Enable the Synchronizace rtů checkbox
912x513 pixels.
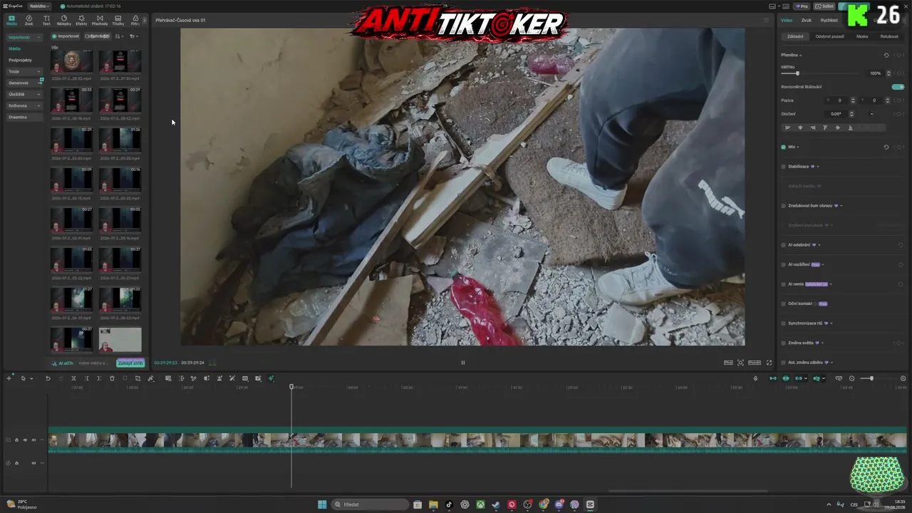pos(783,323)
